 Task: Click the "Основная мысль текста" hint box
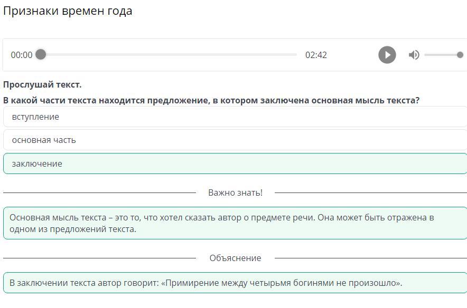pos(235,223)
